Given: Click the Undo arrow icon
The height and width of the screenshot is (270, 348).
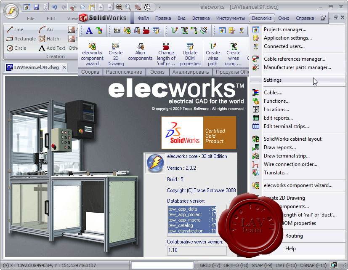Looking at the screenshot, I should click(x=55, y=7).
